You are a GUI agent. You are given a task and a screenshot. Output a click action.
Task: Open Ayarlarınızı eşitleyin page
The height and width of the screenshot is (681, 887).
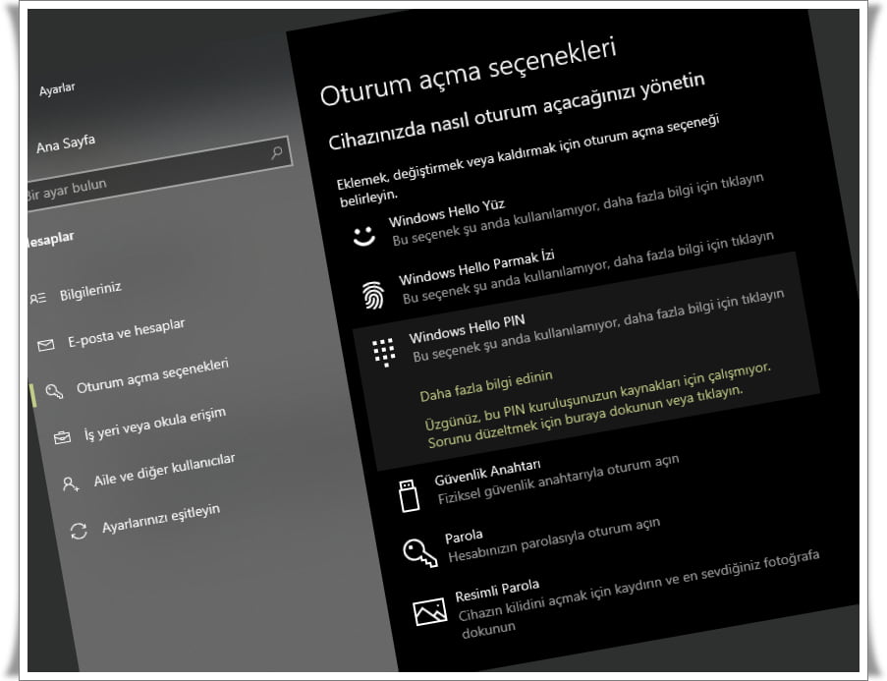click(x=161, y=519)
